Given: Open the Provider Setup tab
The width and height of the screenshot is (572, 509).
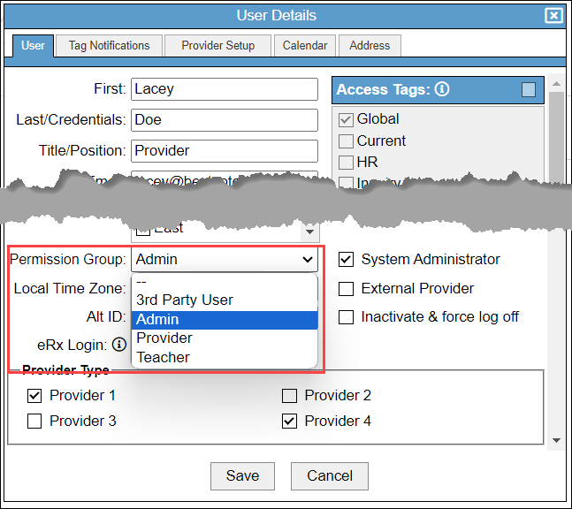Looking at the screenshot, I should tap(217, 46).
